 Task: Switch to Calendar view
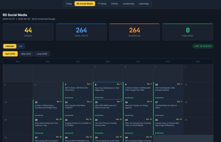[10, 46]
